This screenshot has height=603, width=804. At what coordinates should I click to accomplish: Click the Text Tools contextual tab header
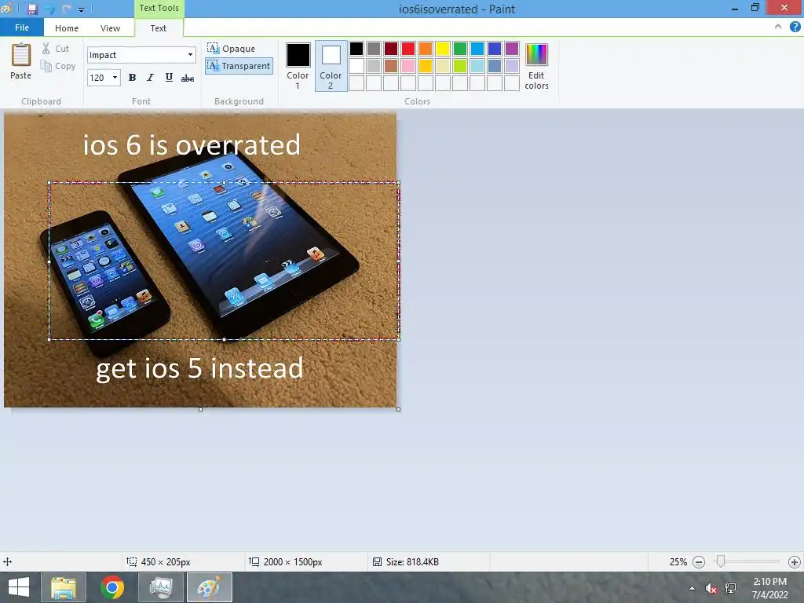tap(159, 8)
